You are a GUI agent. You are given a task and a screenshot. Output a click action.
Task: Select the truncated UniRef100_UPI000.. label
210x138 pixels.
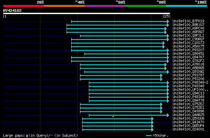190,90
